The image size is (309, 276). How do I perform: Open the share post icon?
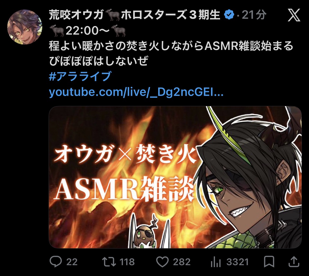pos(294,261)
